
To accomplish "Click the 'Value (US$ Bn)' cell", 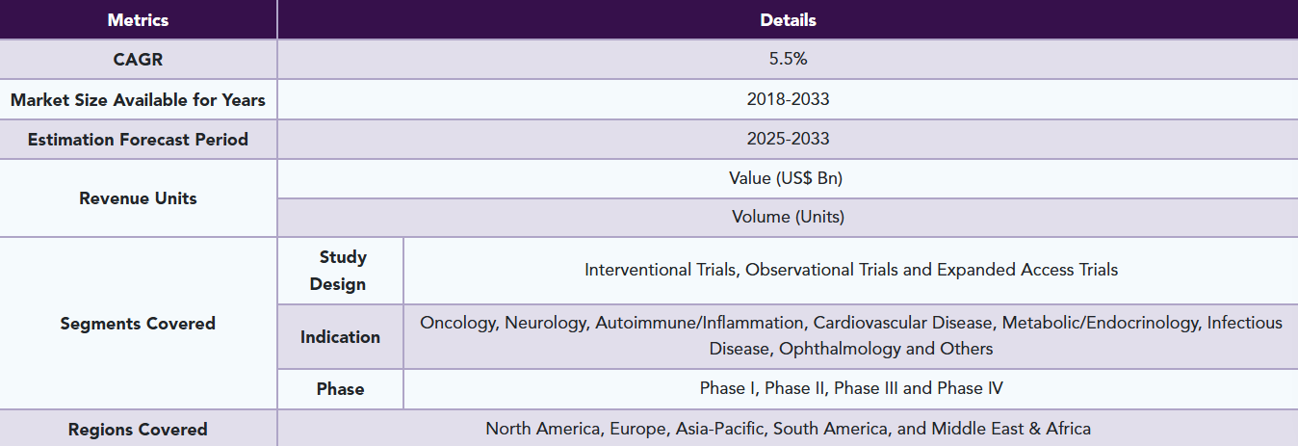I will click(x=788, y=178).
